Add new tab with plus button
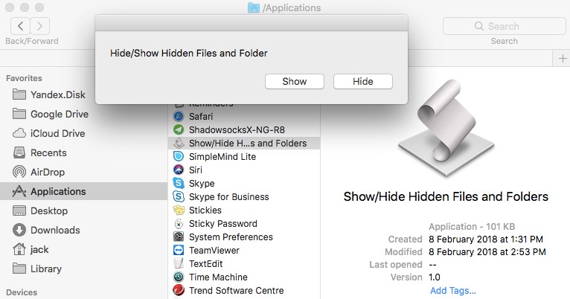This screenshot has width=570, height=299. click(562, 58)
